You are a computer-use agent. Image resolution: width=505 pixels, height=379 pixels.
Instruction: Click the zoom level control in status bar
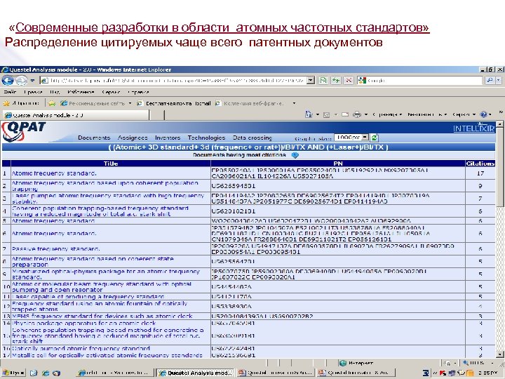click(478, 364)
